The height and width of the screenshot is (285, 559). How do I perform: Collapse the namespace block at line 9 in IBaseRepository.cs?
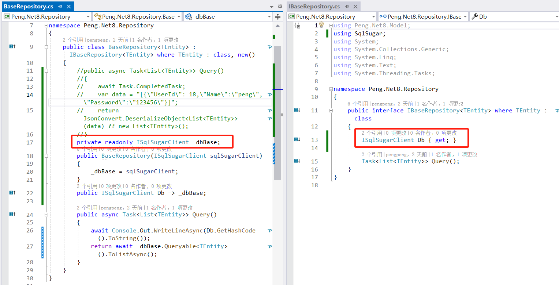coord(331,89)
